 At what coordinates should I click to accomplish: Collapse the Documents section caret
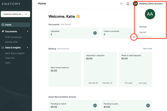[27, 32]
